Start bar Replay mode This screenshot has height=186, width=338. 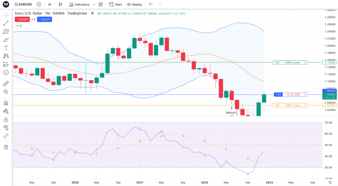coord(134,5)
